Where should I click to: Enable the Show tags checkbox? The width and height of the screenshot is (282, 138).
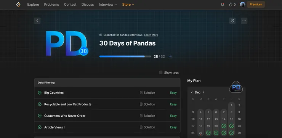click(x=160, y=72)
